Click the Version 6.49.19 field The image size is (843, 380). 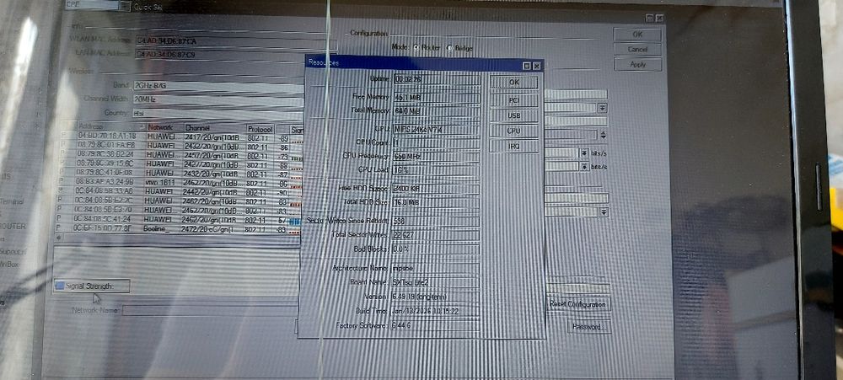click(436, 297)
